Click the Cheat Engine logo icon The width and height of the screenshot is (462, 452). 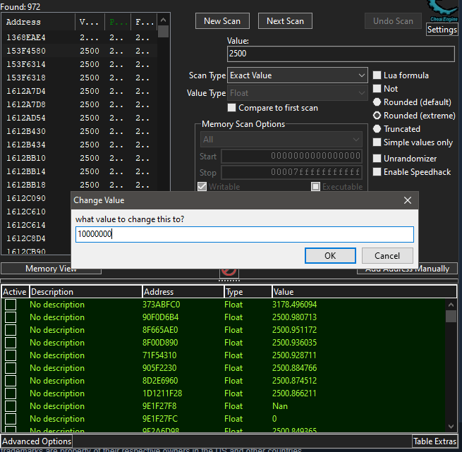point(443,11)
